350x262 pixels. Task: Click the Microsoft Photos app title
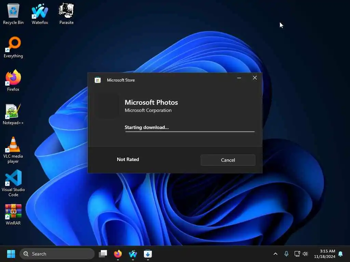click(x=151, y=102)
